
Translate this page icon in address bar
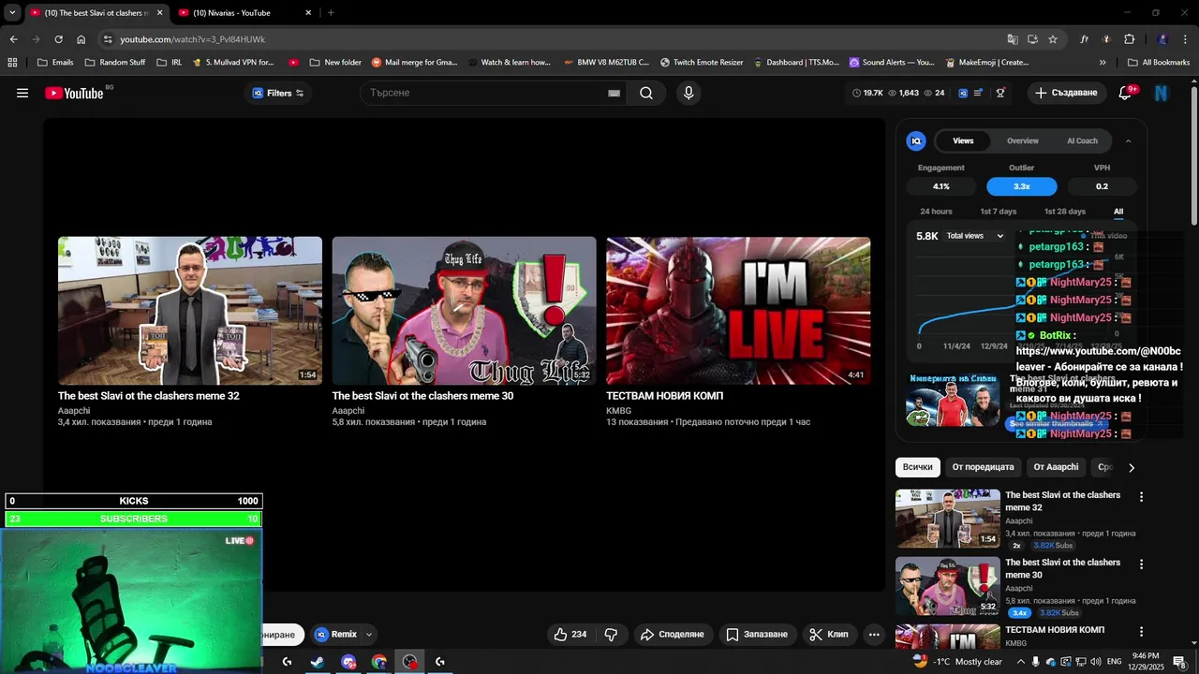[1013, 39]
